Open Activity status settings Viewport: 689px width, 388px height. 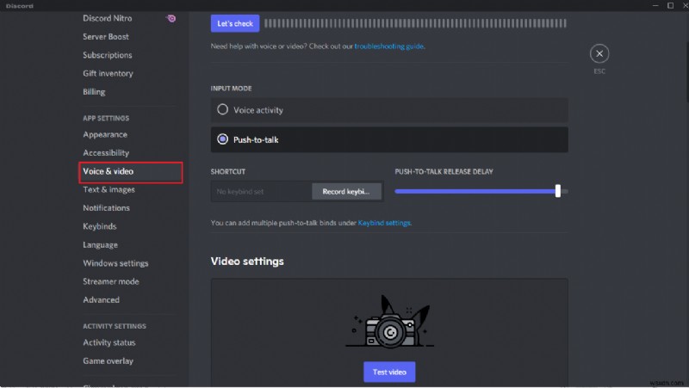point(109,342)
